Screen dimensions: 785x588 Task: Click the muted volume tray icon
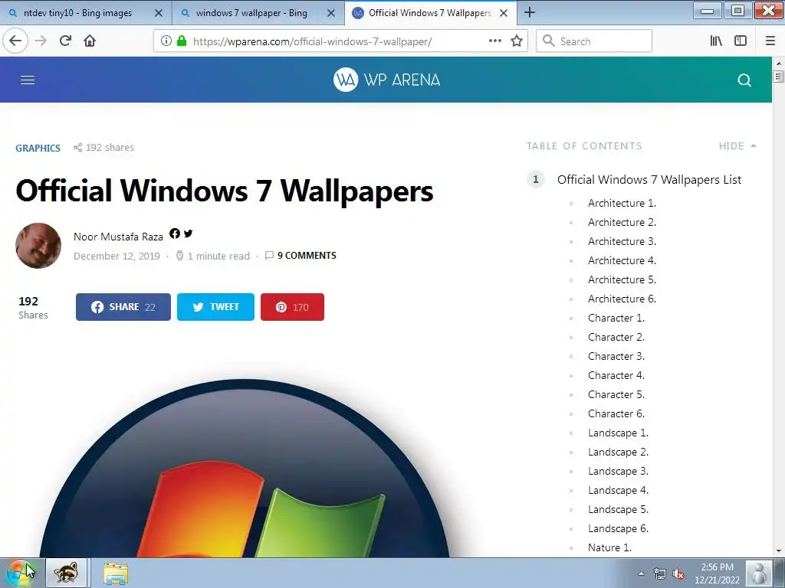(x=678, y=573)
